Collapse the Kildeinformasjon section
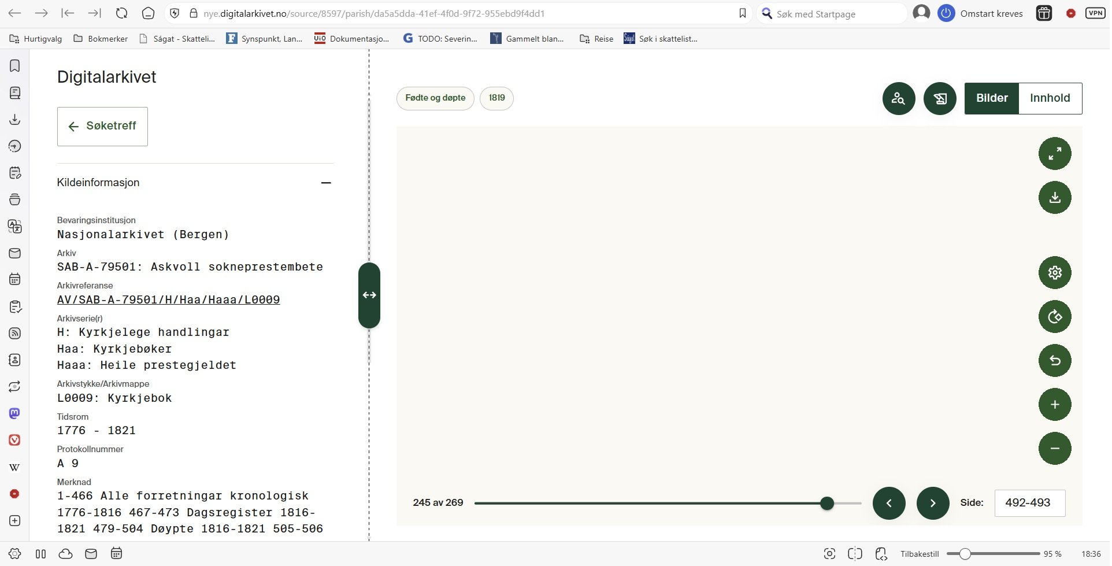1112x566 pixels. tap(327, 183)
